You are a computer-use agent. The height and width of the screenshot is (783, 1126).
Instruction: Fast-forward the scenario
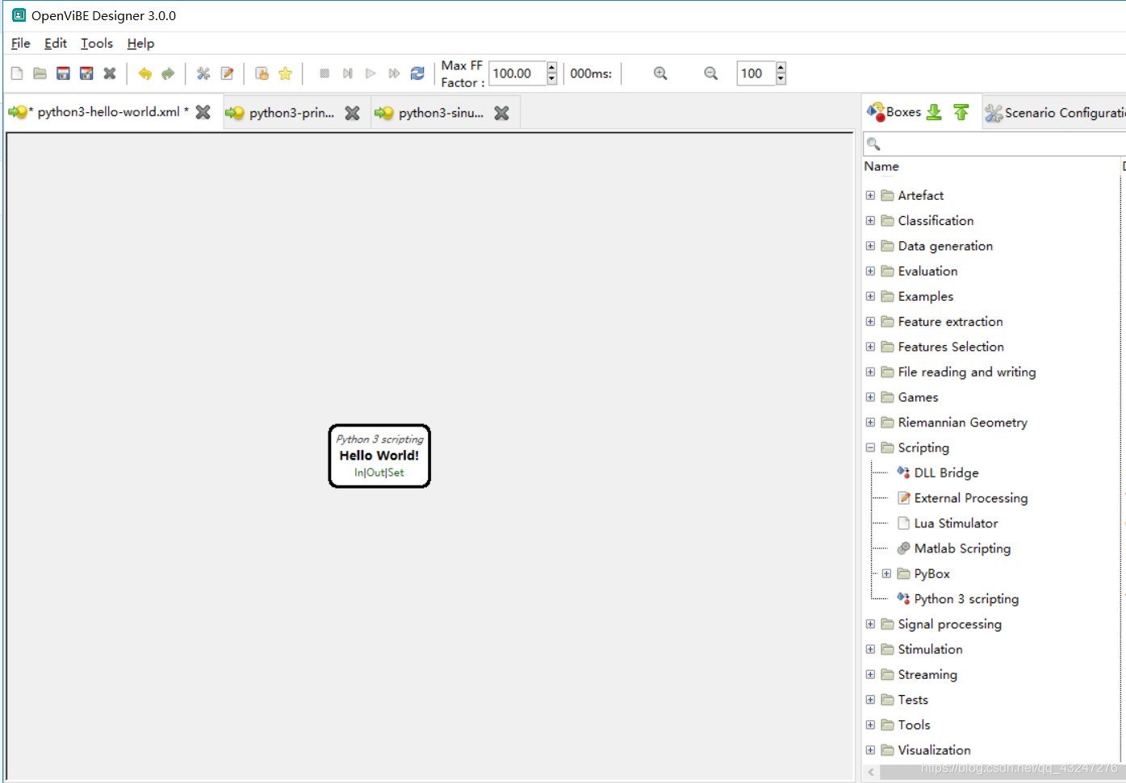point(394,73)
